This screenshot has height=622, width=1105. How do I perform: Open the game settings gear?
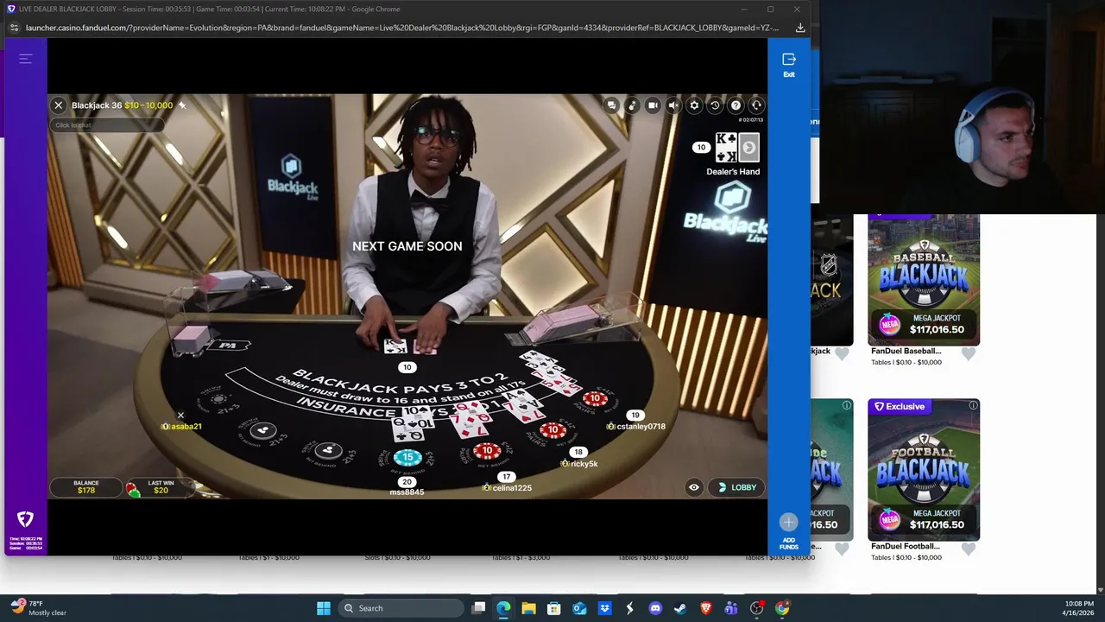694,105
